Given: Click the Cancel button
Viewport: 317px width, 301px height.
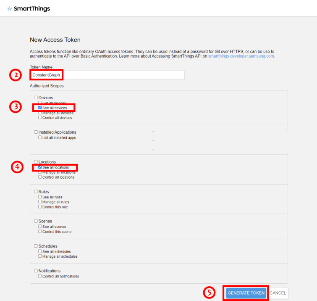Looking at the screenshot, I should [x=278, y=293].
